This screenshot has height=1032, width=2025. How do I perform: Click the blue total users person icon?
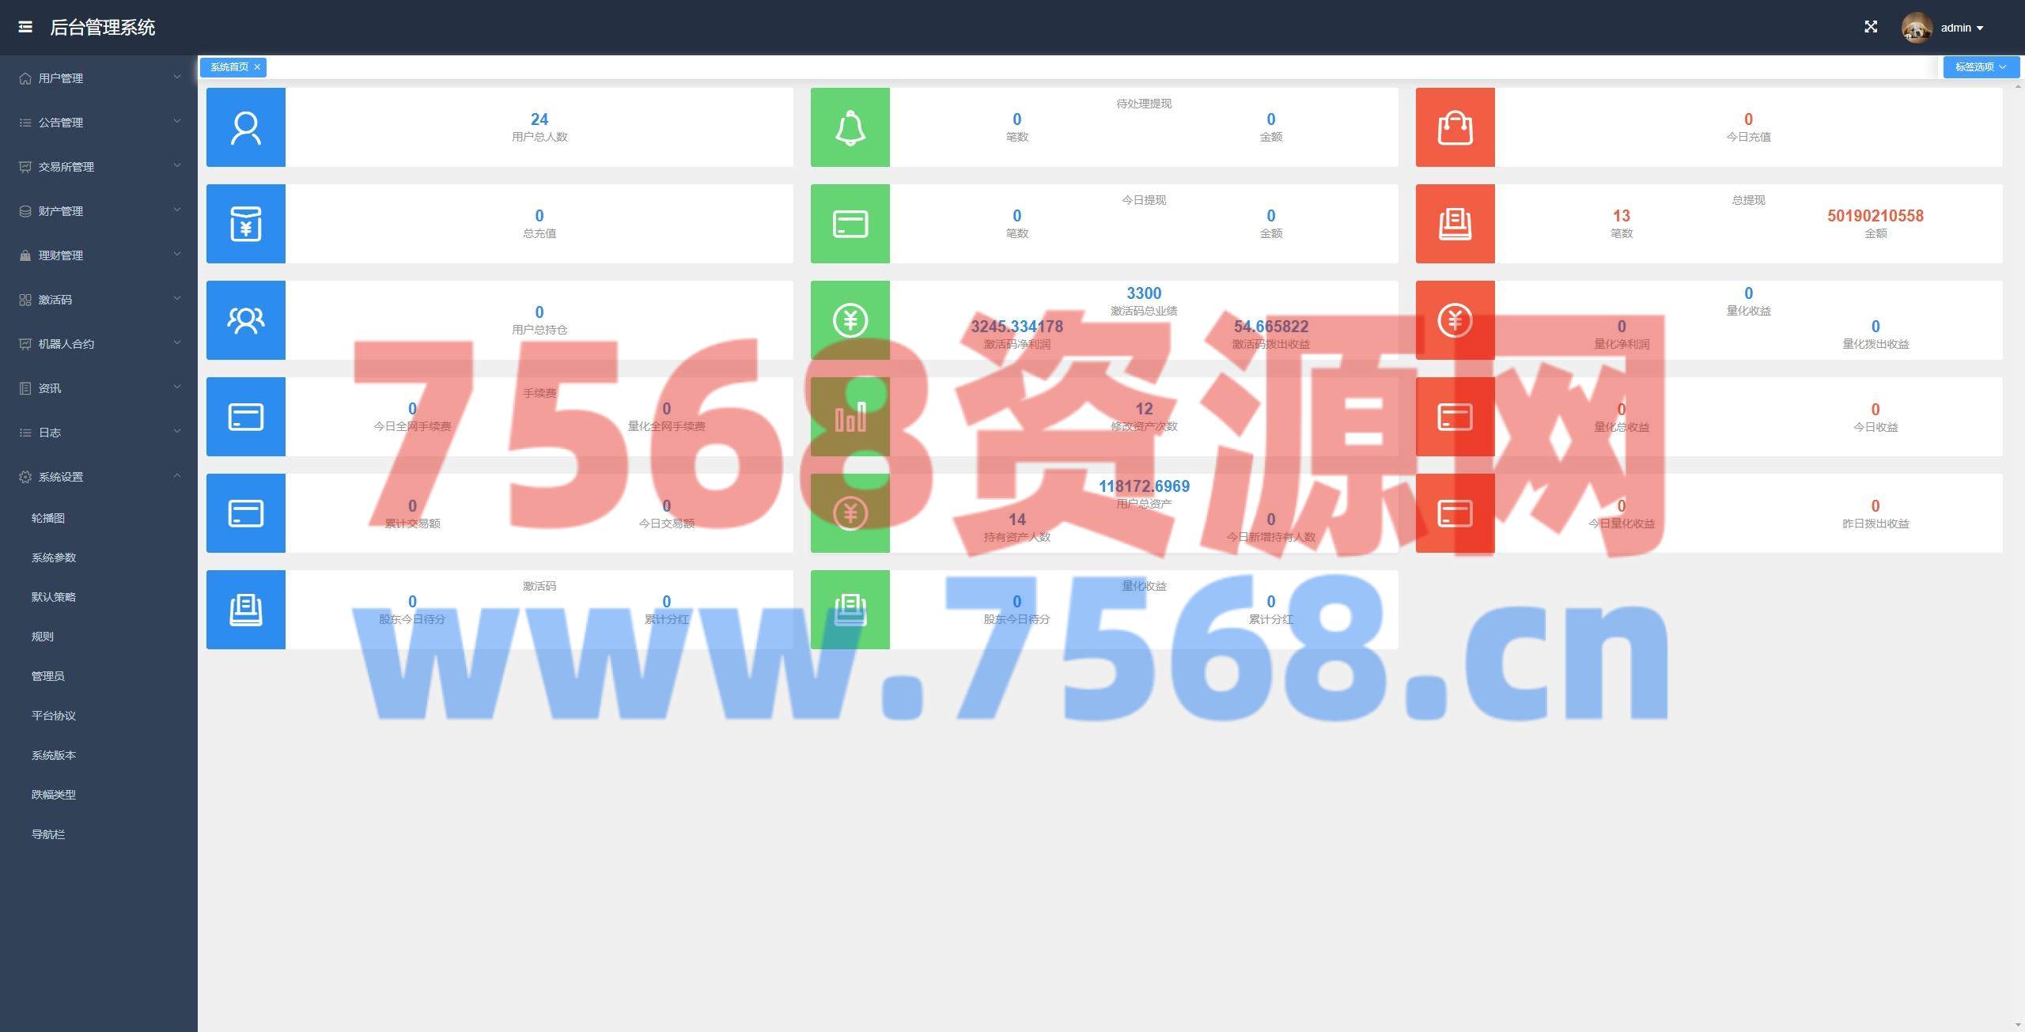[x=245, y=127]
